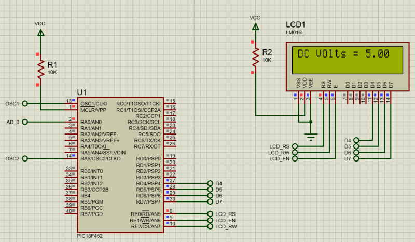
Task: Click the LCD_EN terminal wired to RE1 pin
Action: tap(210, 220)
